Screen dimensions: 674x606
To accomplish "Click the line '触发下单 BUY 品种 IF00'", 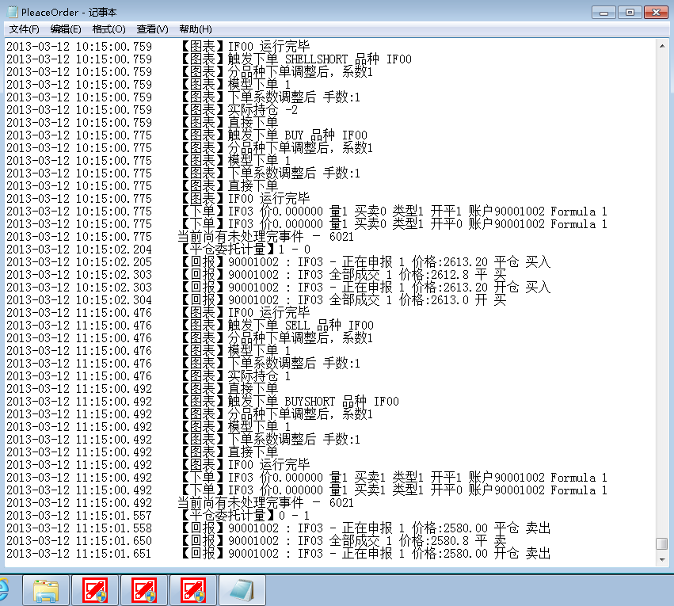I will pos(298,135).
